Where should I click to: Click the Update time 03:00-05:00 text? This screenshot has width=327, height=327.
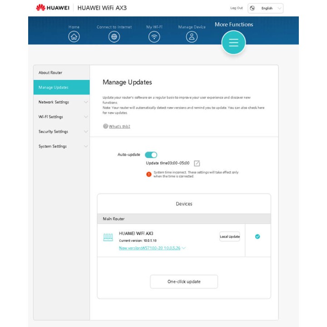click(x=168, y=163)
